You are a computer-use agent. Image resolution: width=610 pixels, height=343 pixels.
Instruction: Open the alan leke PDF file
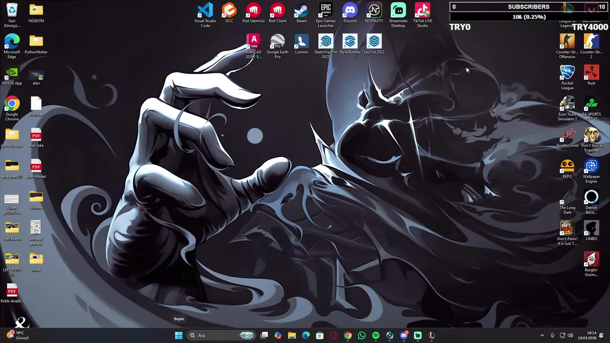tap(36, 138)
